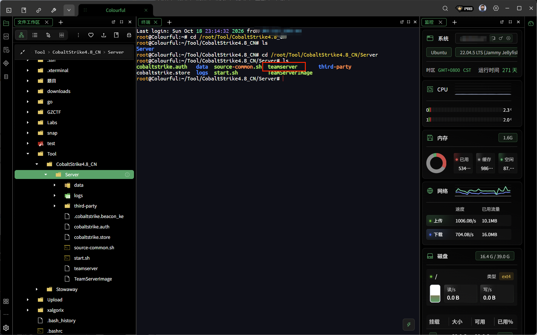
Task: Open the three-dot more options in file toolbar
Action: point(78,35)
